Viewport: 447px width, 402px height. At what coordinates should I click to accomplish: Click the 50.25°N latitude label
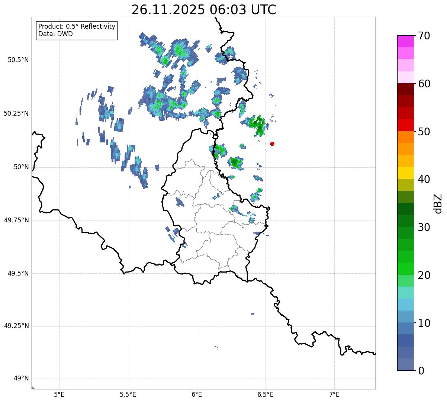pyautogui.click(x=16, y=113)
